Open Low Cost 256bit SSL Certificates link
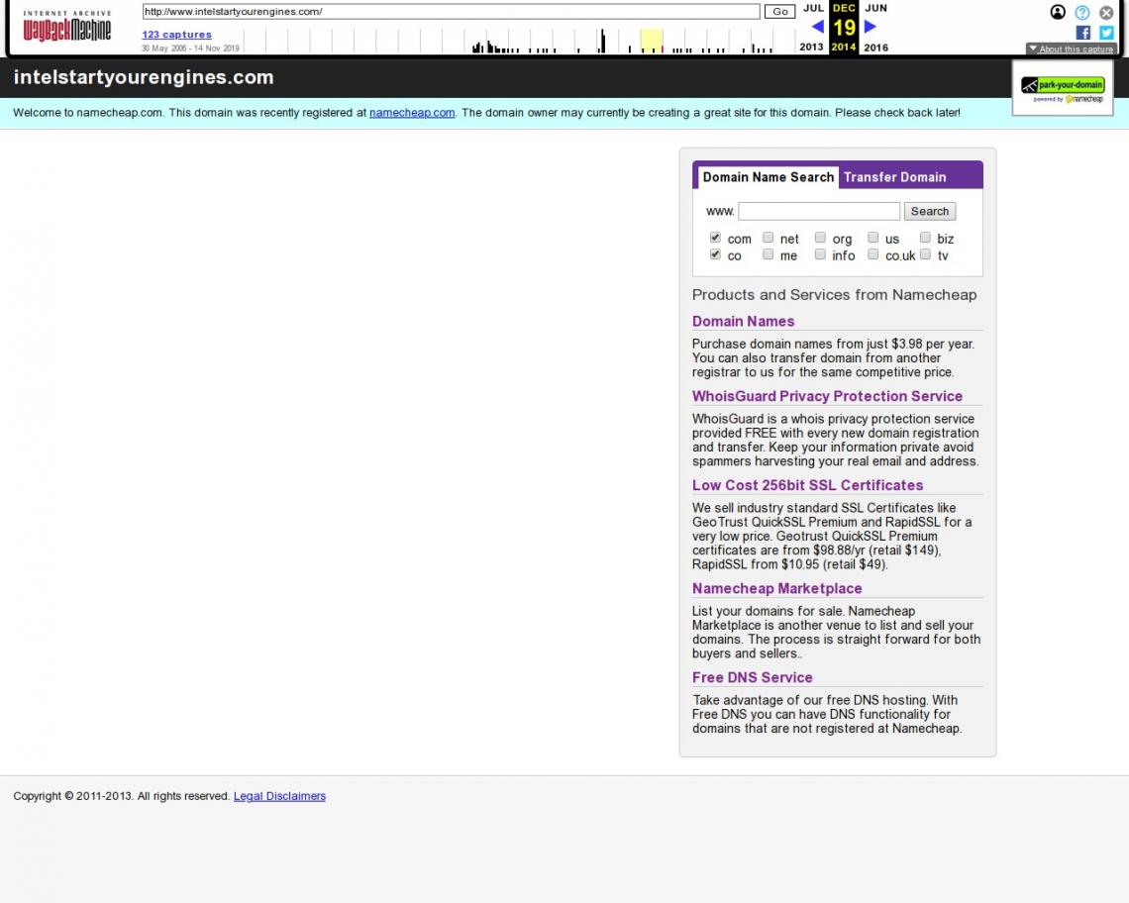 coord(807,485)
